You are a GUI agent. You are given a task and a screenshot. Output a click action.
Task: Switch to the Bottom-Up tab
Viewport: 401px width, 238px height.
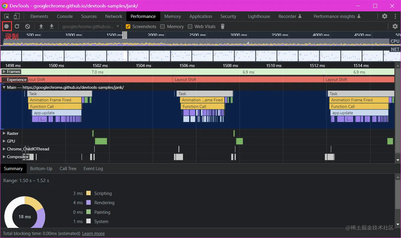point(41,169)
